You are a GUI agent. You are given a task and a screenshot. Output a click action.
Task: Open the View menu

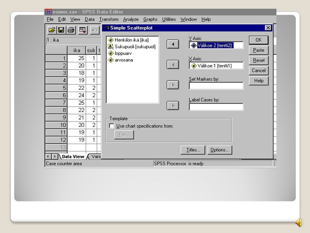[x=75, y=19]
